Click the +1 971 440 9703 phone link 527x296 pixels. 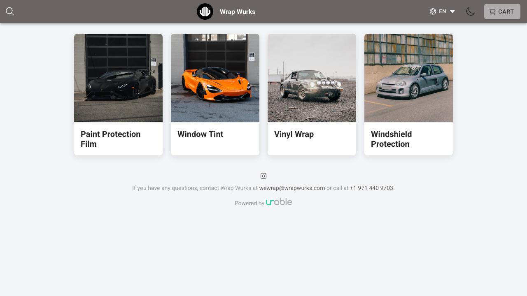coord(371,188)
